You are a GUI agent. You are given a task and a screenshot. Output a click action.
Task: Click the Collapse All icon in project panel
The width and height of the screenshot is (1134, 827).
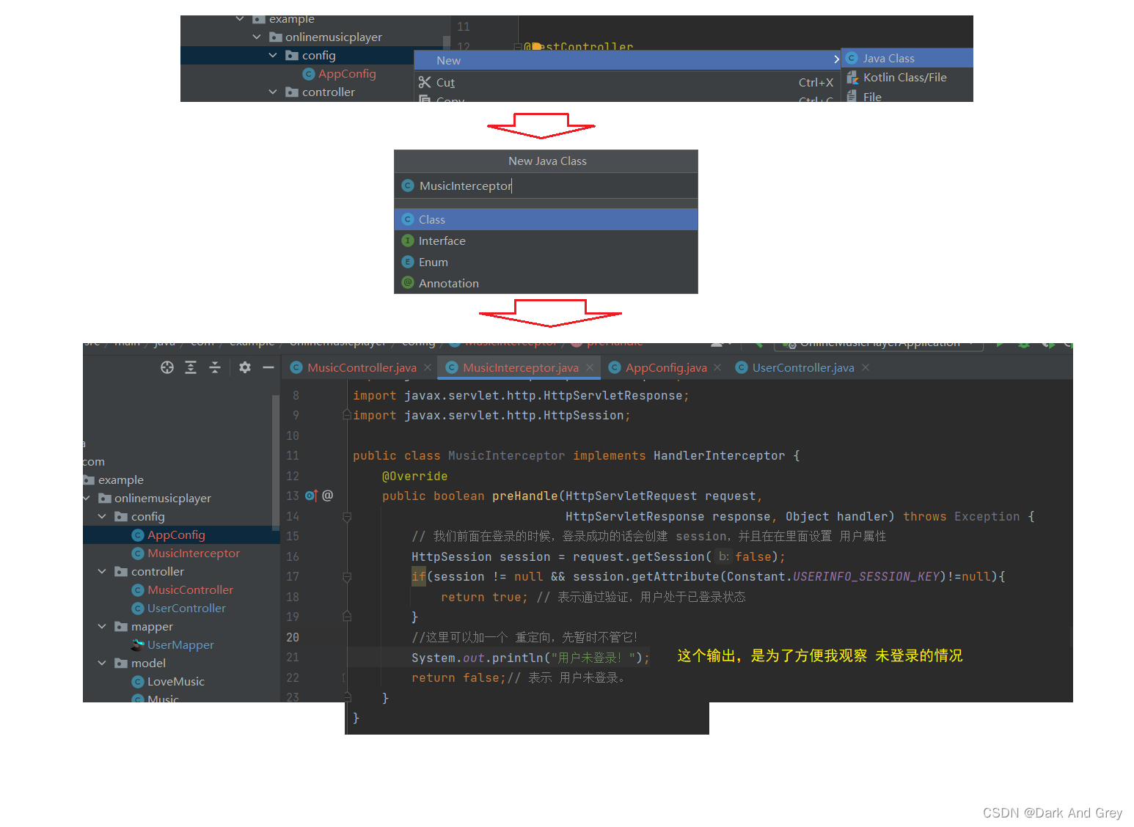[x=215, y=367]
